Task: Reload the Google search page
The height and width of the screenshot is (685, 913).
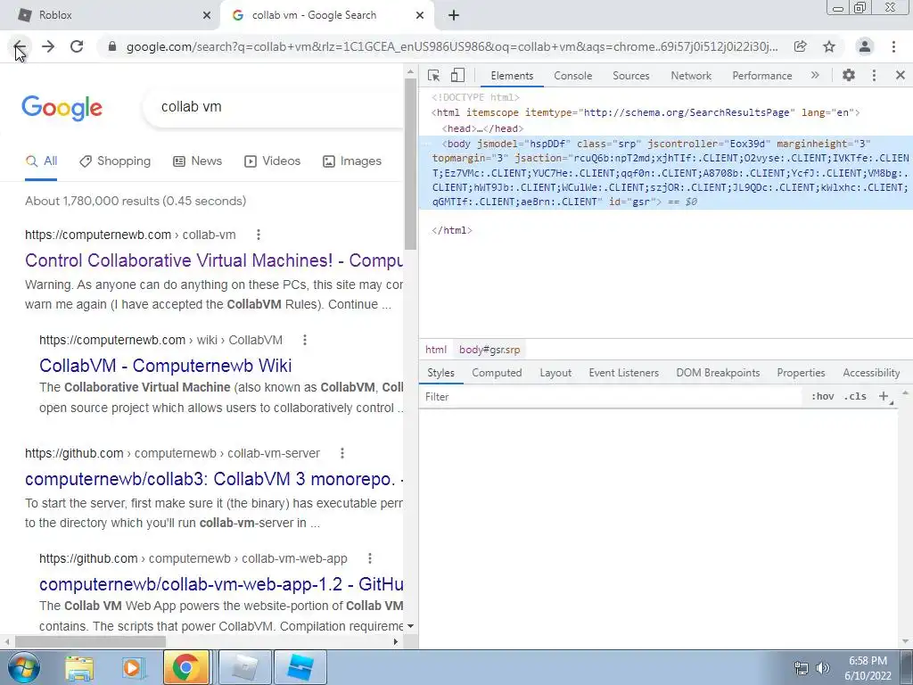Action: (x=77, y=46)
